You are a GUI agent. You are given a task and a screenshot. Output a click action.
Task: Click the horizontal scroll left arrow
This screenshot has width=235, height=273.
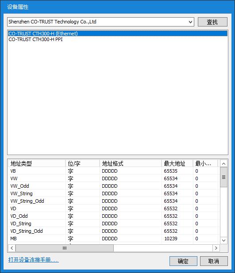point(12,248)
